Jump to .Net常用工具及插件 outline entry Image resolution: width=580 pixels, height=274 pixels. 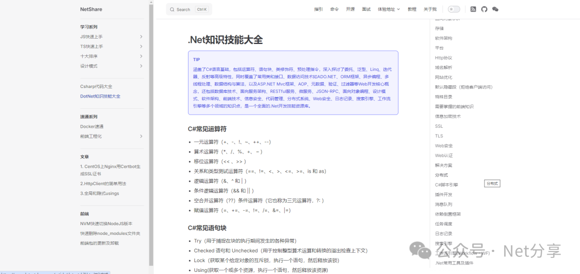click(x=454, y=263)
